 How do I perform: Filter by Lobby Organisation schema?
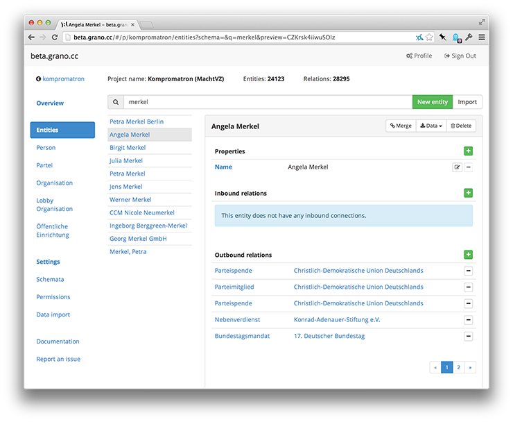[55, 205]
